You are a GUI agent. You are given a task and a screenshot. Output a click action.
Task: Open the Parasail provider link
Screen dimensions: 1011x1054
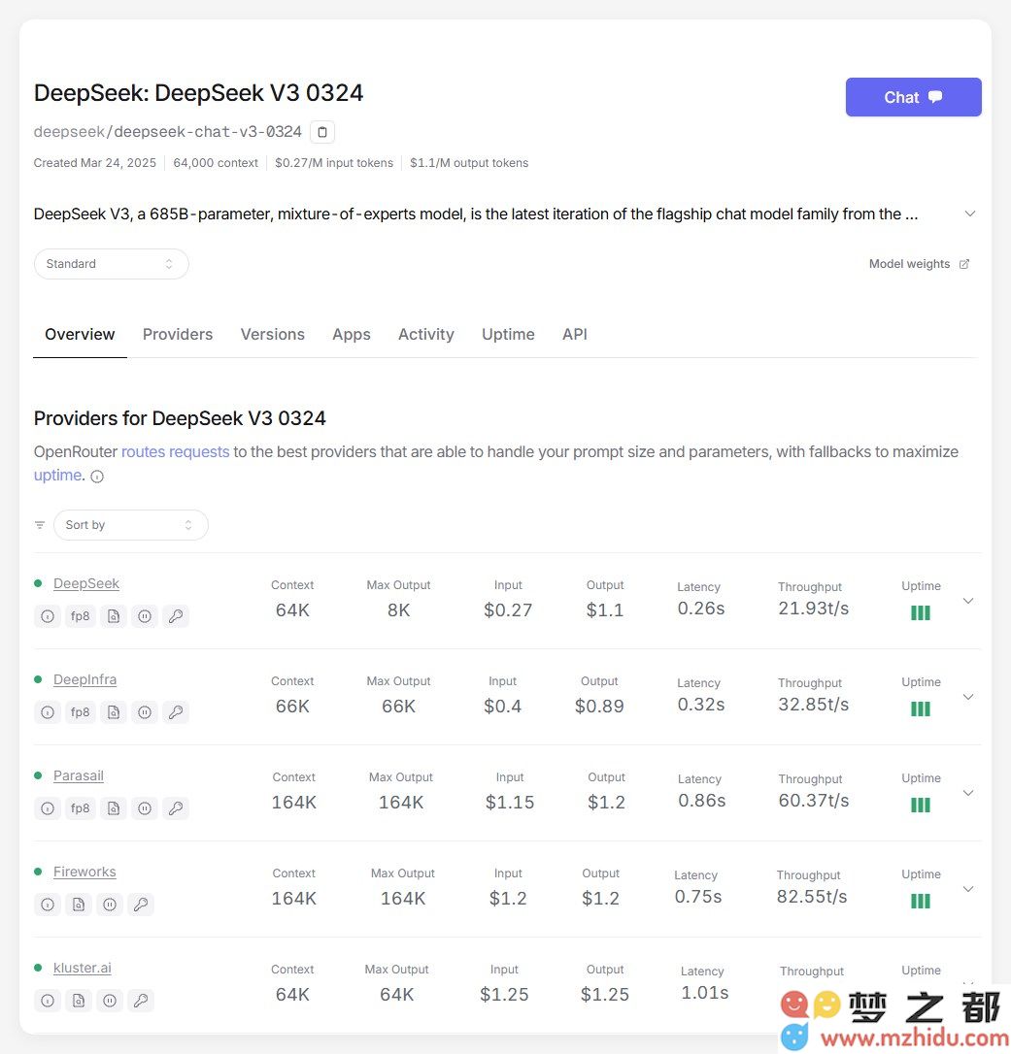click(79, 775)
